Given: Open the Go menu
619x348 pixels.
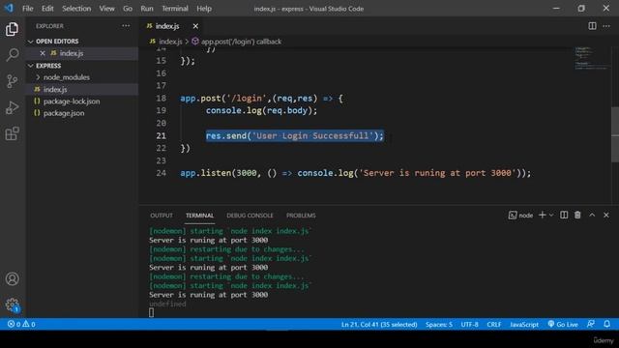Looking at the screenshot, I should 128,9.
